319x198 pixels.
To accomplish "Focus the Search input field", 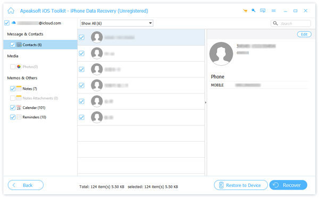I will click(x=291, y=23).
